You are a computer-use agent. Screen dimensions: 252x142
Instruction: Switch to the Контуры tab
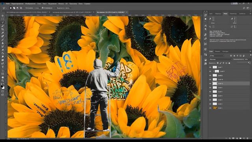pyautogui.click(x=225, y=51)
